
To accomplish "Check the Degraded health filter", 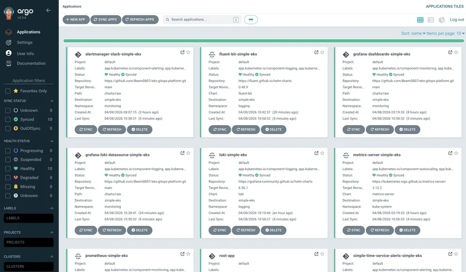I will pos(8,178).
